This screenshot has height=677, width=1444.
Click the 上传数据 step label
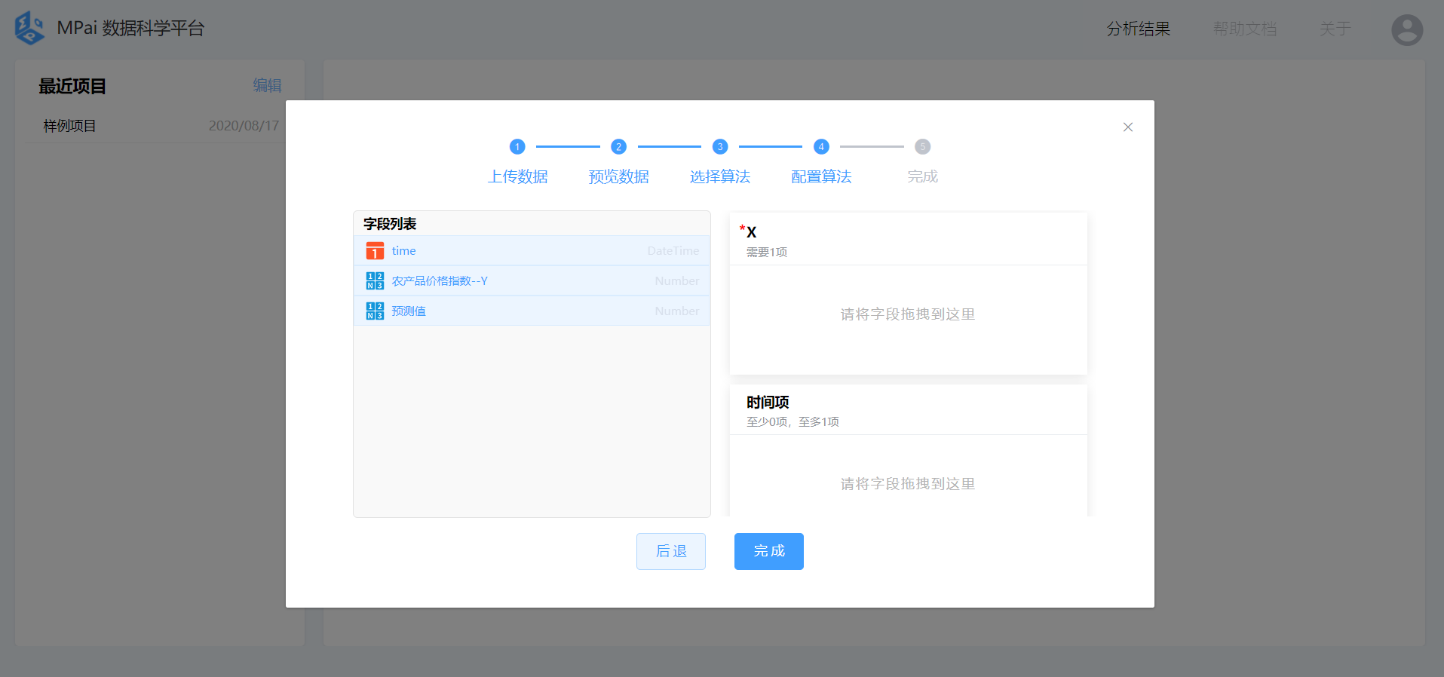coord(517,176)
